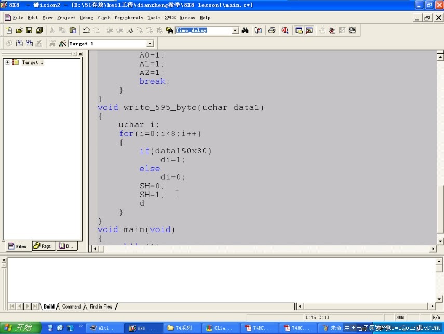The height and width of the screenshot is (334, 444).
Task: Click the Save All icon
Action: [x=39, y=30]
